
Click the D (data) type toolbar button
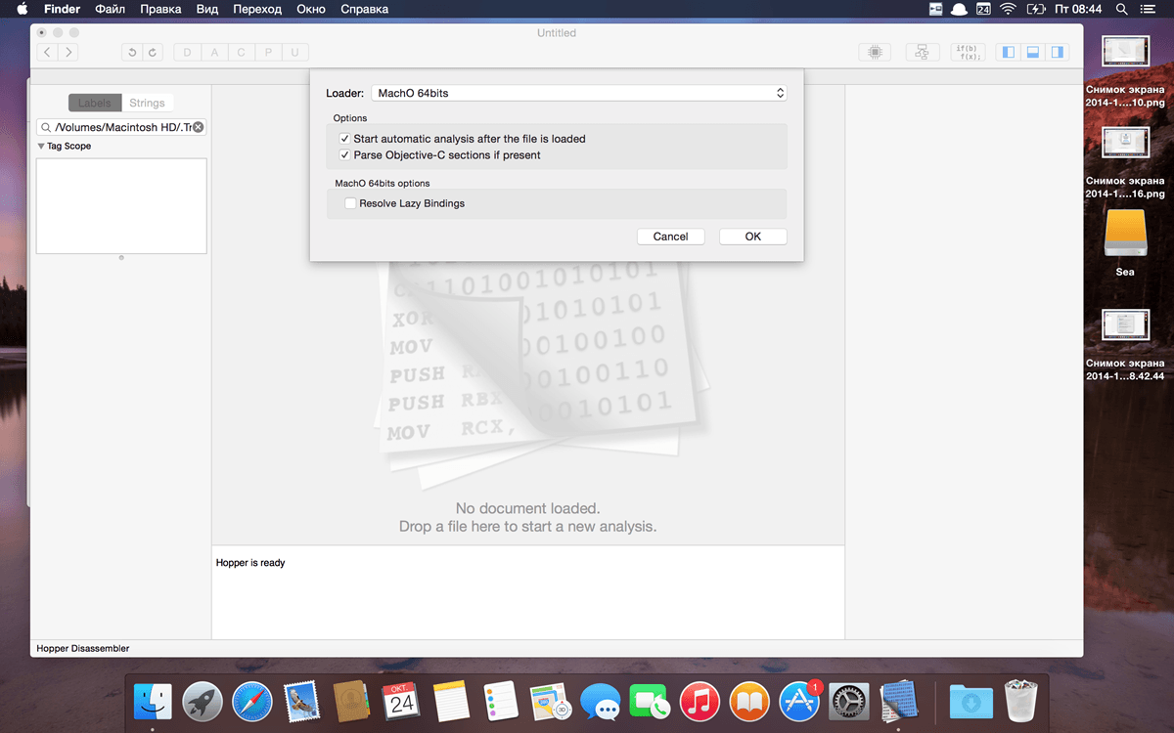(x=188, y=52)
